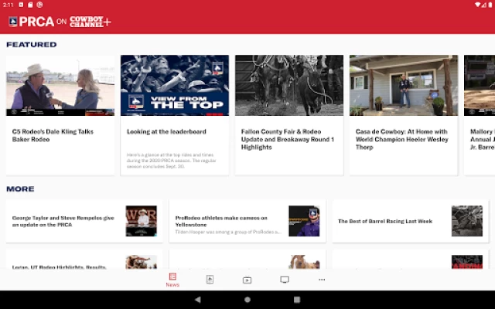Open George Taylor and Steve Rempelos update
The image size is (495, 309).
(63, 221)
